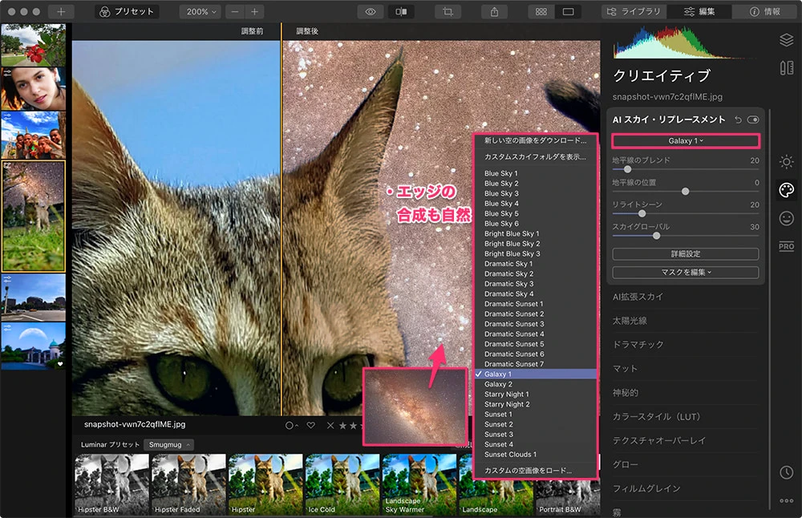Open the Smugmug preset collection dropdown
Screen dimensions: 802x518
click(x=168, y=444)
